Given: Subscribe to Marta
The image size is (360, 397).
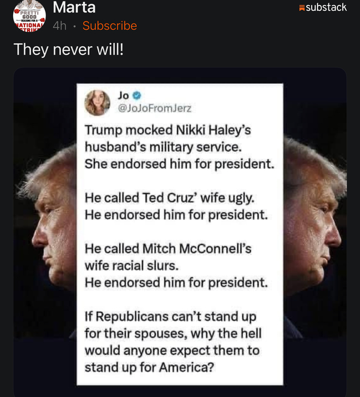Looking at the screenshot, I should tap(109, 26).
